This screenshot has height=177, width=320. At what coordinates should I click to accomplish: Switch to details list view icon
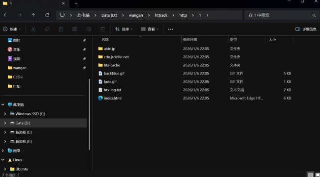pos(311,175)
